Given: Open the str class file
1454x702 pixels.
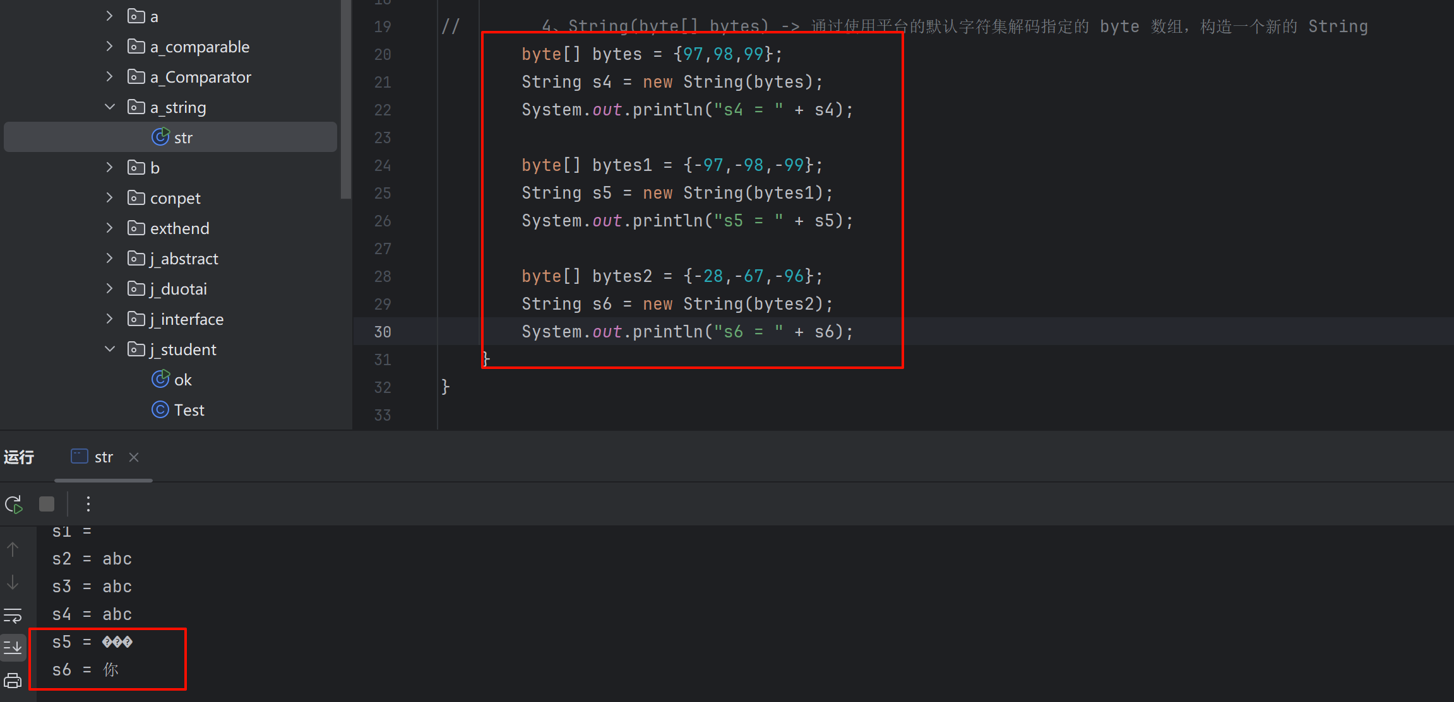Looking at the screenshot, I should [182, 137].
